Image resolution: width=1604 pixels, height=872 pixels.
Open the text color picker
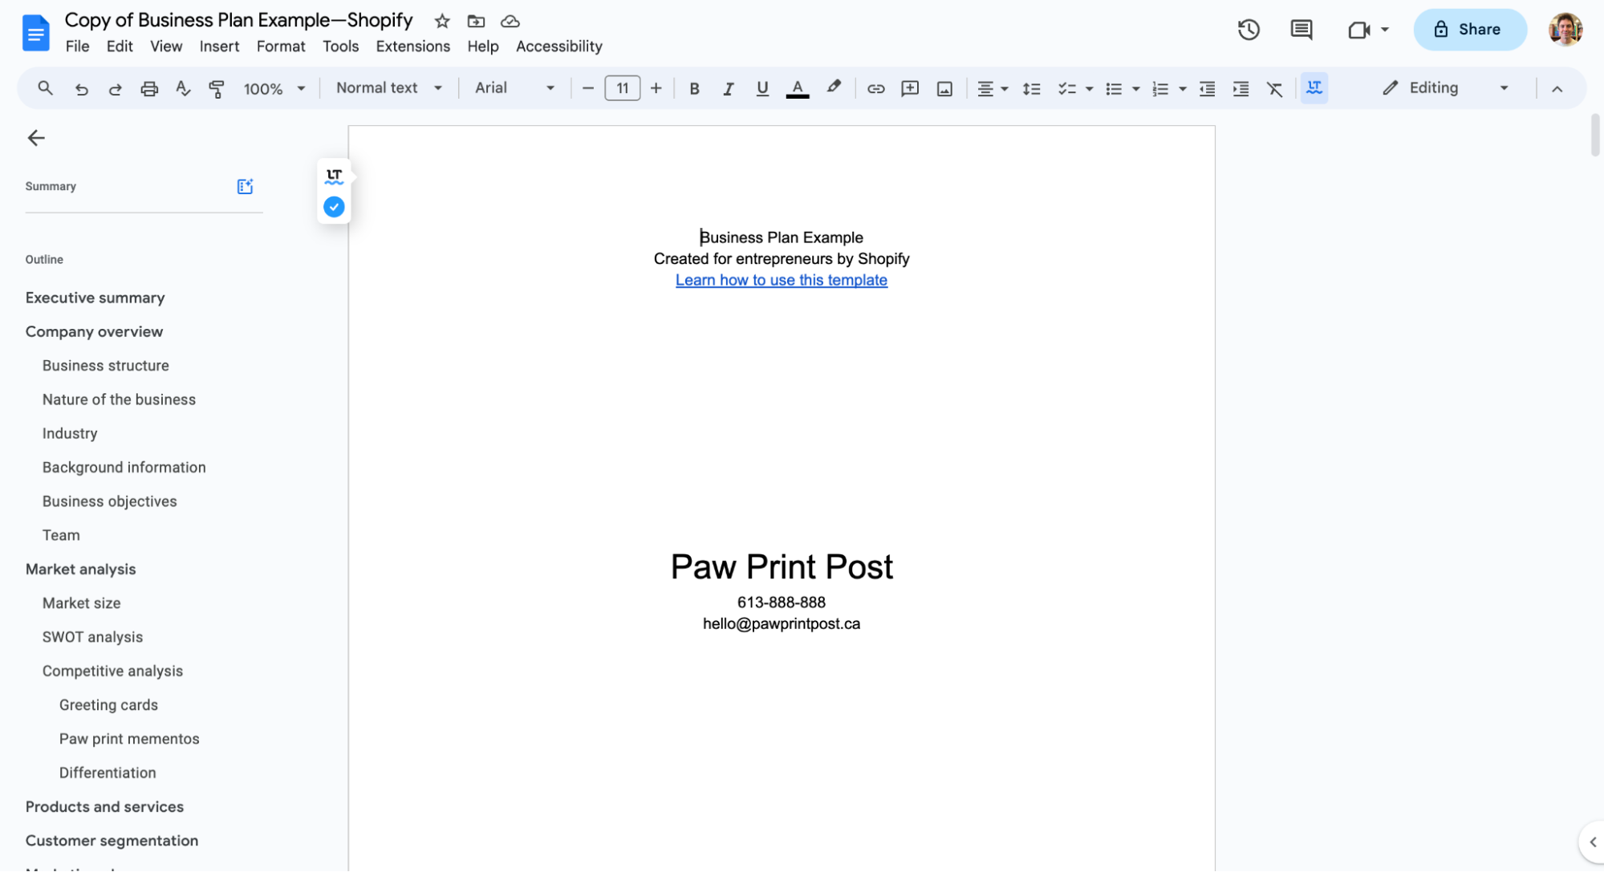(x=797, y=88)
